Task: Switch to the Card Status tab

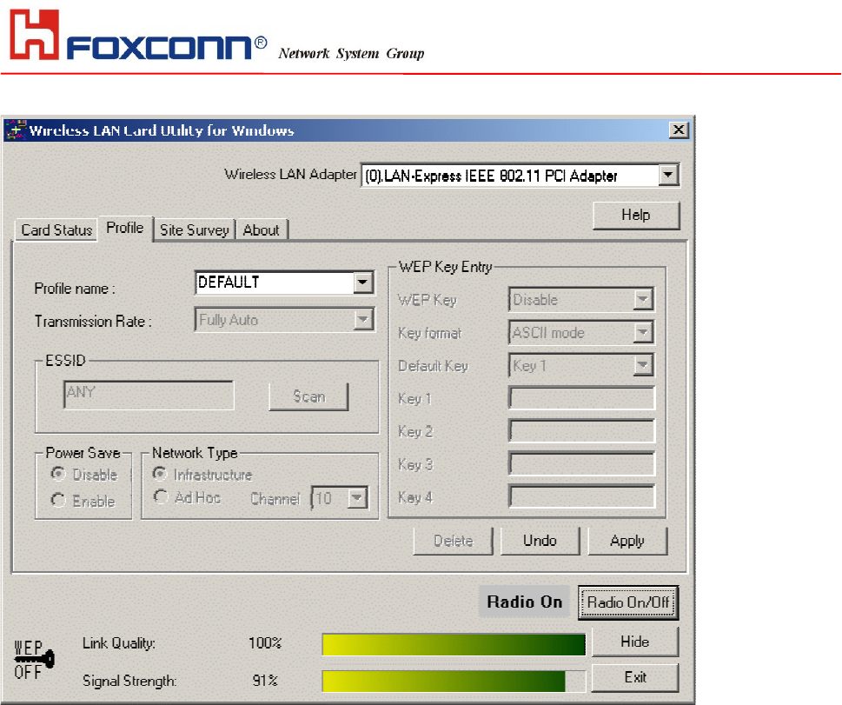Action: coord(56,230)
